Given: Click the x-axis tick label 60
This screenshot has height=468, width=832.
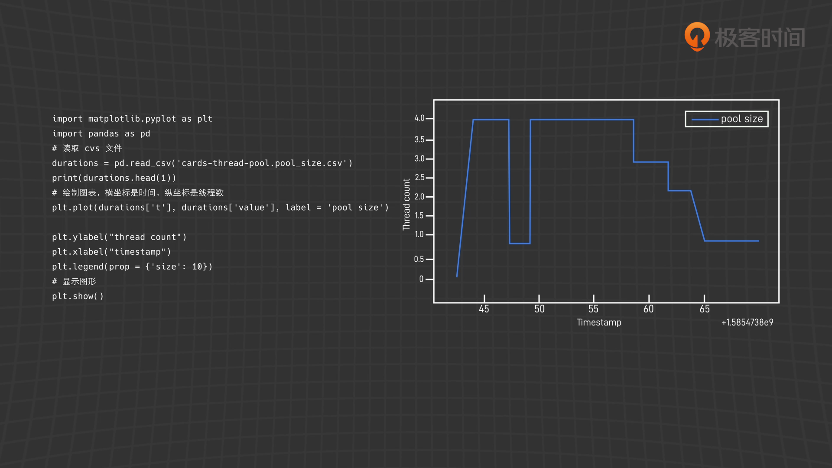Looking at the screenshot, I should [648, 309].
